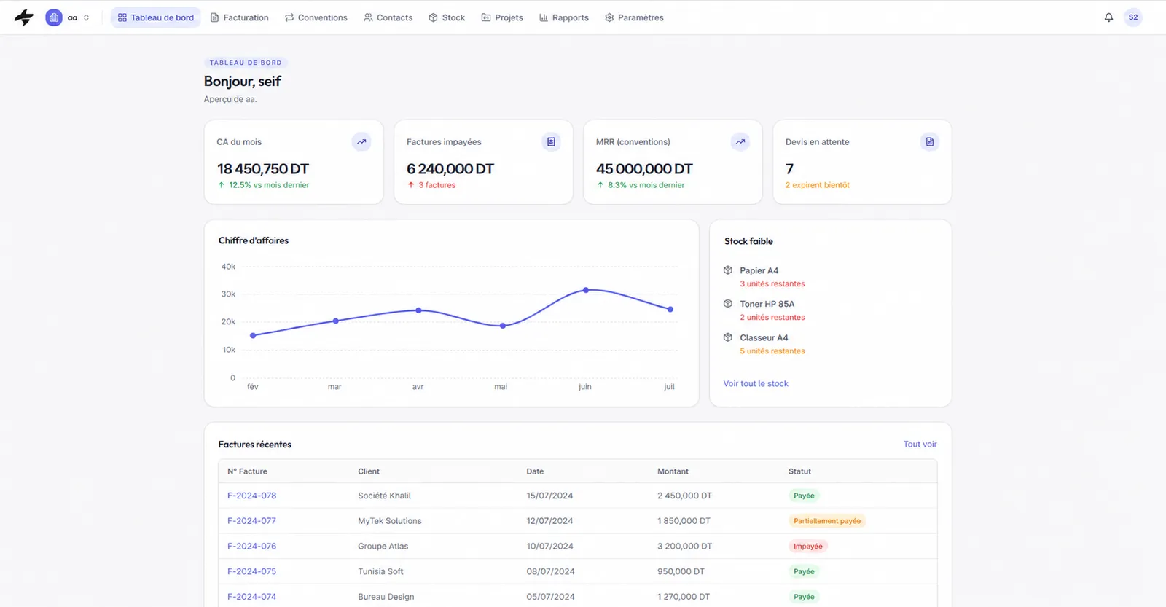Click the 'Client' column header
Viewport: 1166px width, 607px height.
369,471
